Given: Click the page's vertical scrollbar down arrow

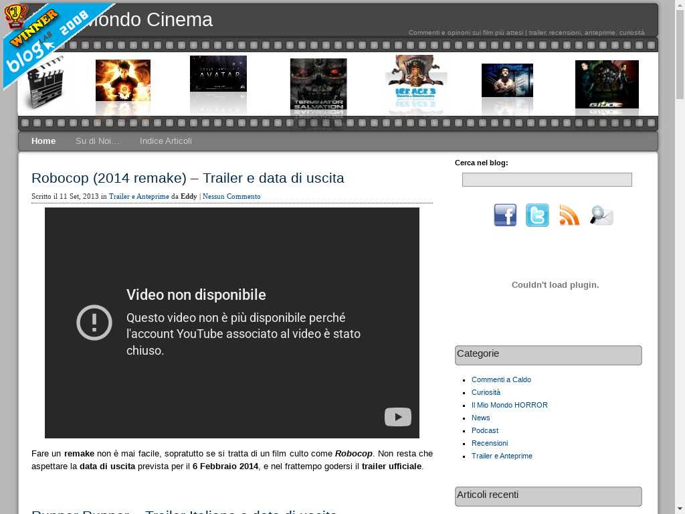Looking at the screenshot, I should (x=680, y=508).
